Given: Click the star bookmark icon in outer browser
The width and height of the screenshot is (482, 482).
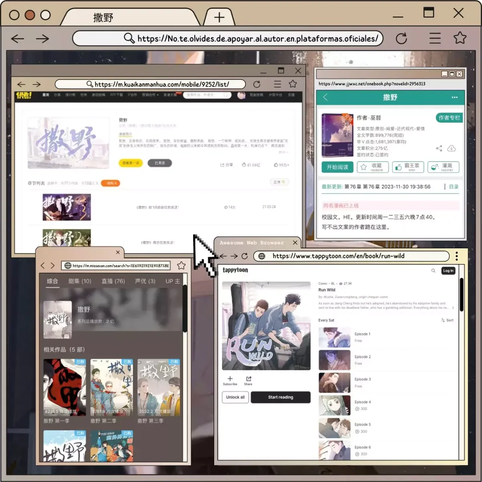Looking at the screenshot, I should tap(460, 38).
